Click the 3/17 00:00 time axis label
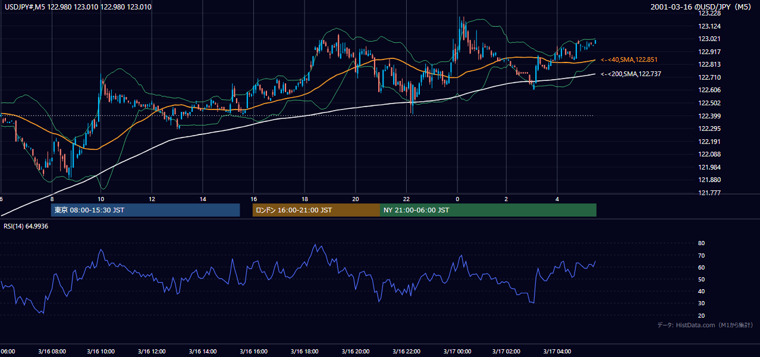760x357 pixels. 456,352
